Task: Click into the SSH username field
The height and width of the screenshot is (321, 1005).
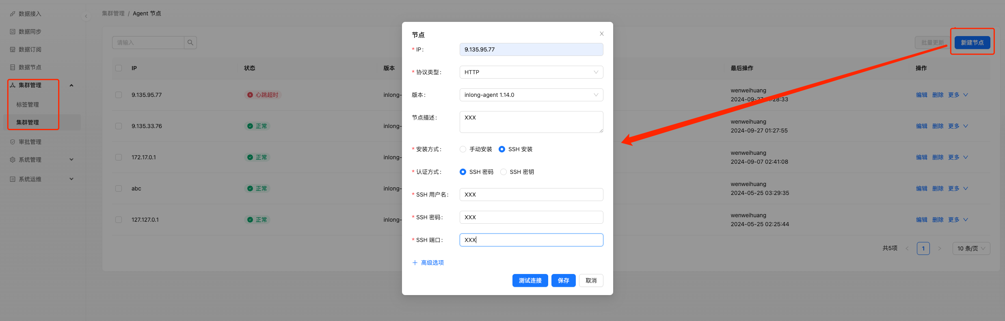Action: pyautogui.click(x=531, y=195)
